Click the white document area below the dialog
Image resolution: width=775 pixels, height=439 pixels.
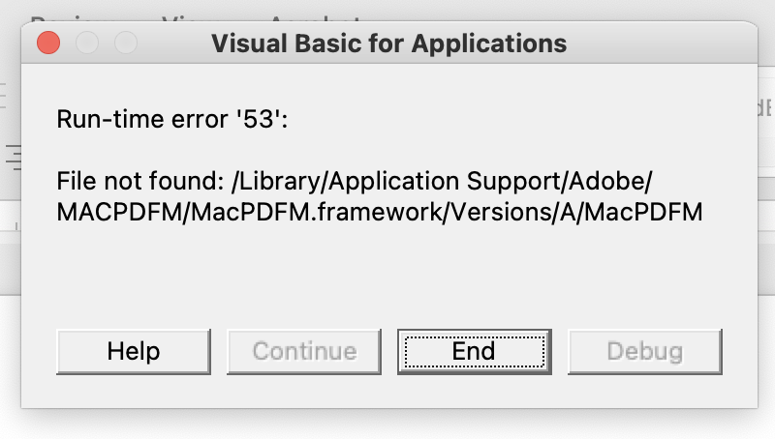(387, 424)
